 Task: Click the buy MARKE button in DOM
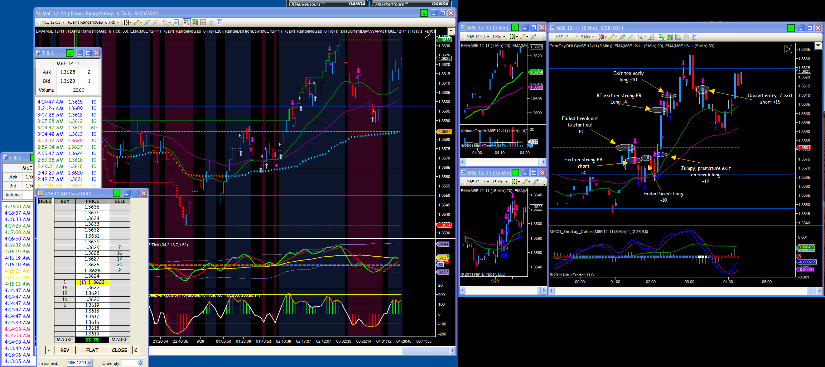(x=65, y=339)
